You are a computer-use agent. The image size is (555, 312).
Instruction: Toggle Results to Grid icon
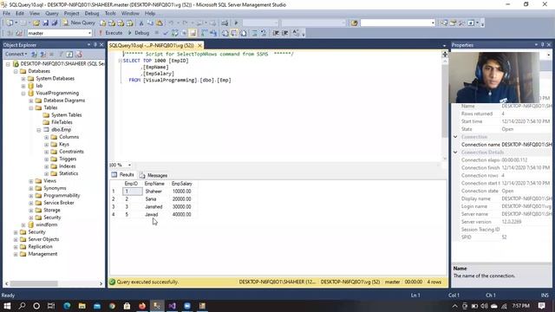(234, 33)
